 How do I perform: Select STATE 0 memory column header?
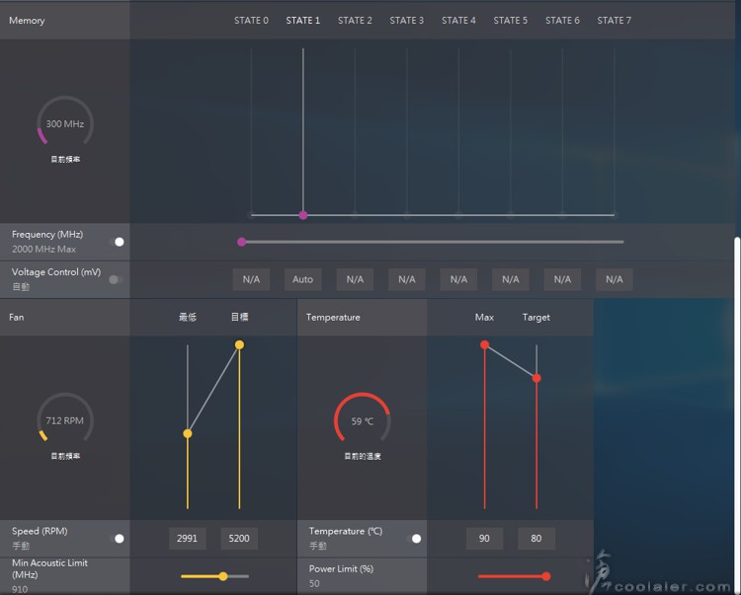pos(251,21)
